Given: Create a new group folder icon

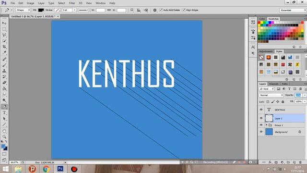Looking at the screenshot, I should click(x=288, y=162).
